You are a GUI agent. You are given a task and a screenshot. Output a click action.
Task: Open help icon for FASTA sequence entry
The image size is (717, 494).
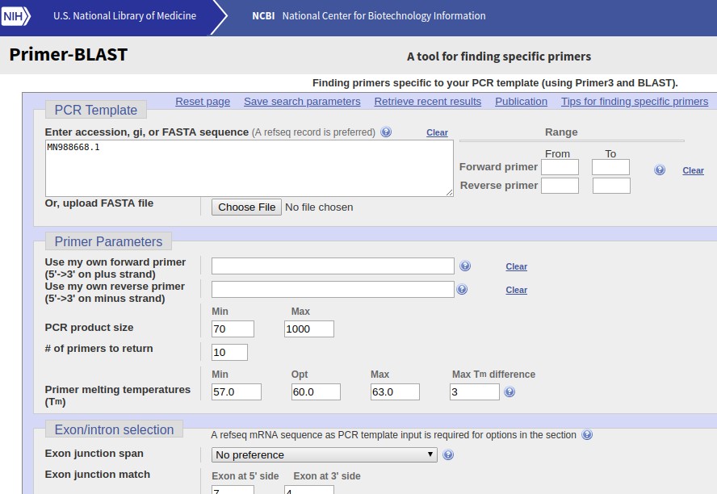tap(386, 132)
